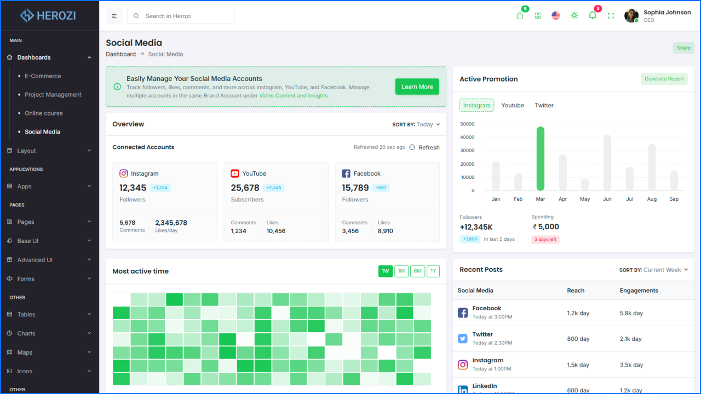Click the refresh icon beside Refresh
This screenshot has height=394, width=701.
click(x=412, y=147)
